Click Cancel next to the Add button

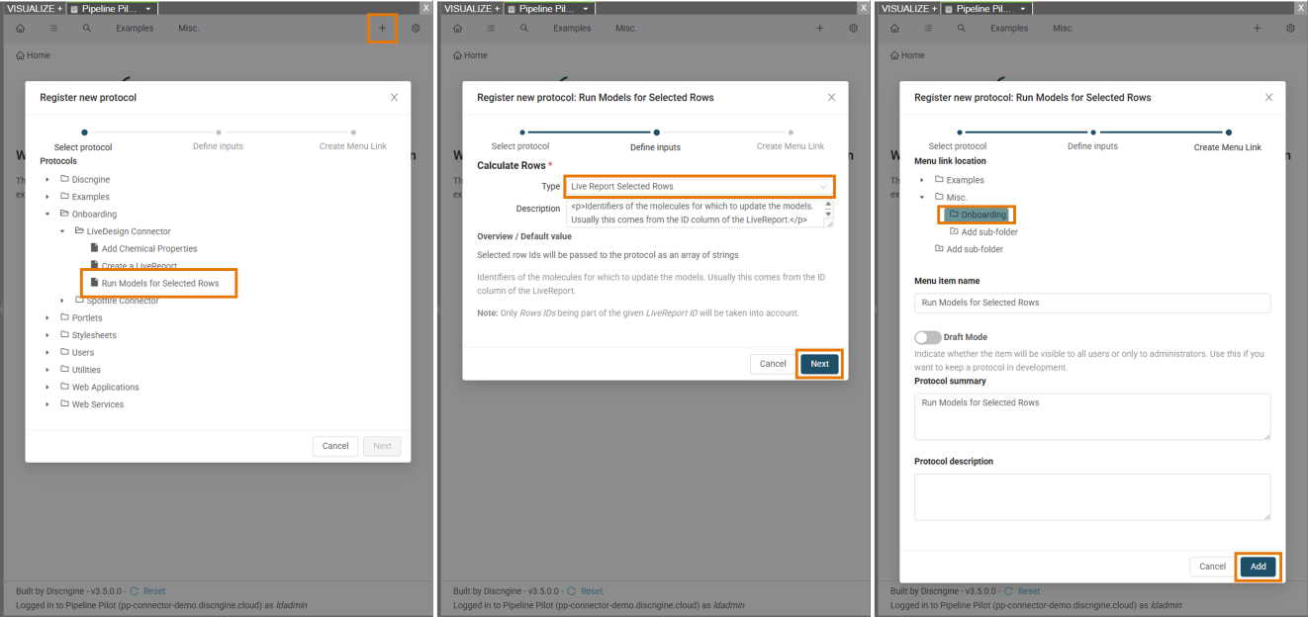(x=1212, y=567)
